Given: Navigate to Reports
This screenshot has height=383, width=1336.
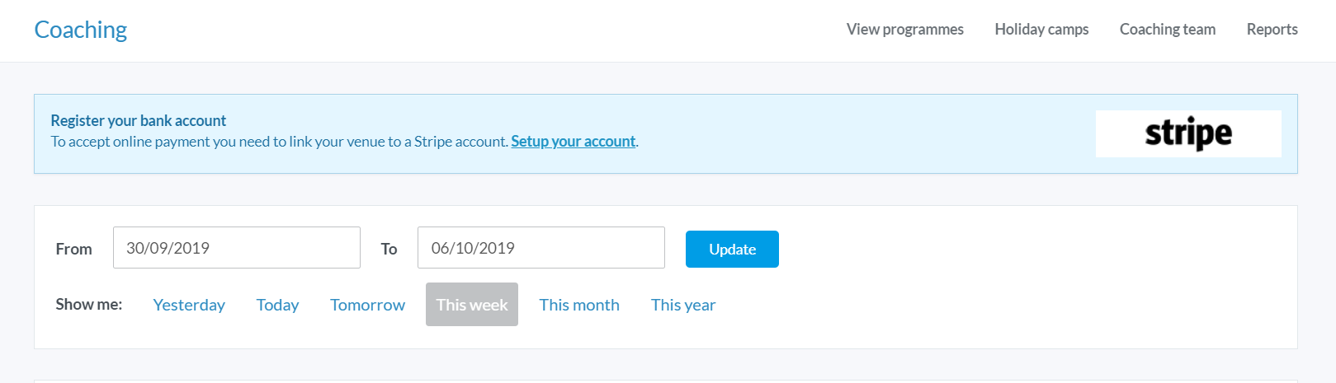Looking at the screenshot, I should (x=1272, y=30).
